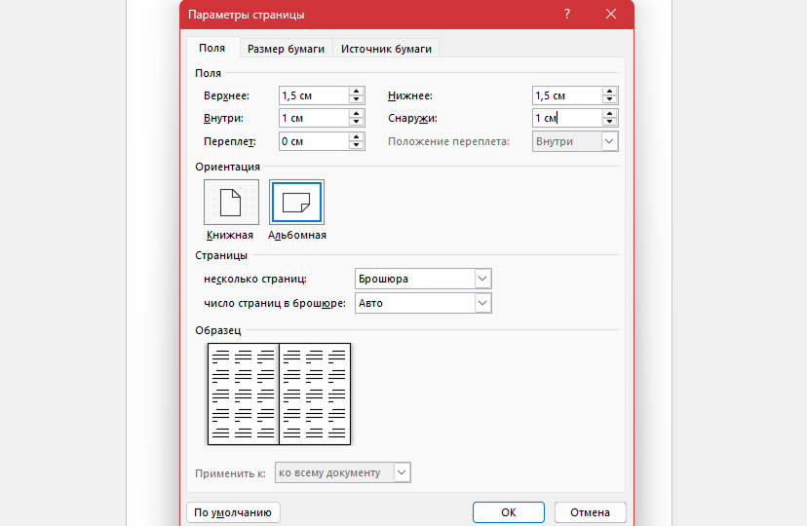Switch to the Источник бумаги tab
This screenshot has height=526, width=807.
pos(386,49)
